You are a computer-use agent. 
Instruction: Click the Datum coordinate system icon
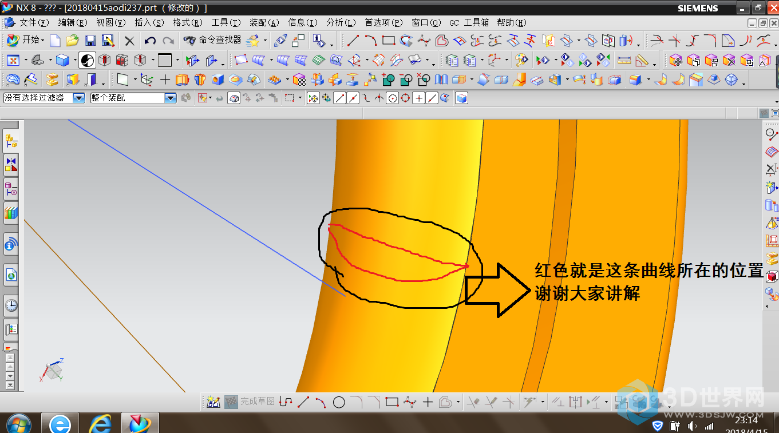pos(147,80)
